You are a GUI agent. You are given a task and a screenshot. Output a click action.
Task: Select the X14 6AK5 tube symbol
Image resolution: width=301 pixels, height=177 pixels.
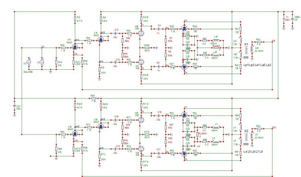tap(101, 39)
